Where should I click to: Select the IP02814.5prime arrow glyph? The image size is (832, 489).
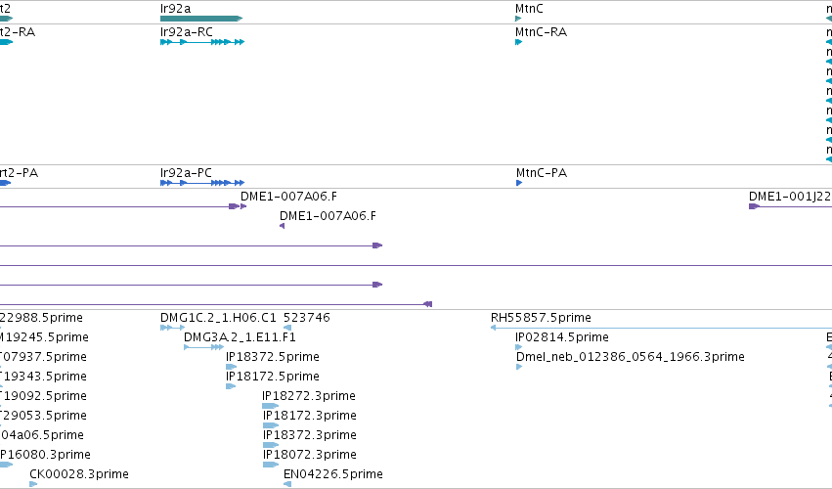pos(518,347)
